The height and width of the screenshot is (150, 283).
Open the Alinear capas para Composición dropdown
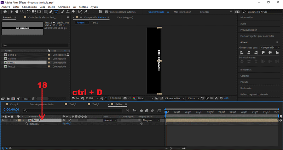270,48
